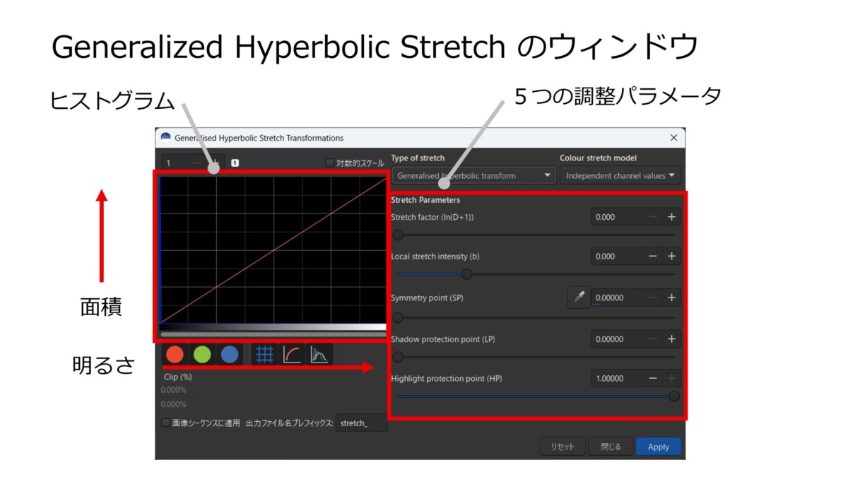The image size is (848, 477).
Task: Open the Type of stretch dropdown
Action: (x=473, y=175)
